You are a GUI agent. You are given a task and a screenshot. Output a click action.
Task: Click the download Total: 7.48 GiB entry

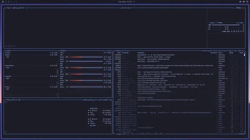coord(100,115)
